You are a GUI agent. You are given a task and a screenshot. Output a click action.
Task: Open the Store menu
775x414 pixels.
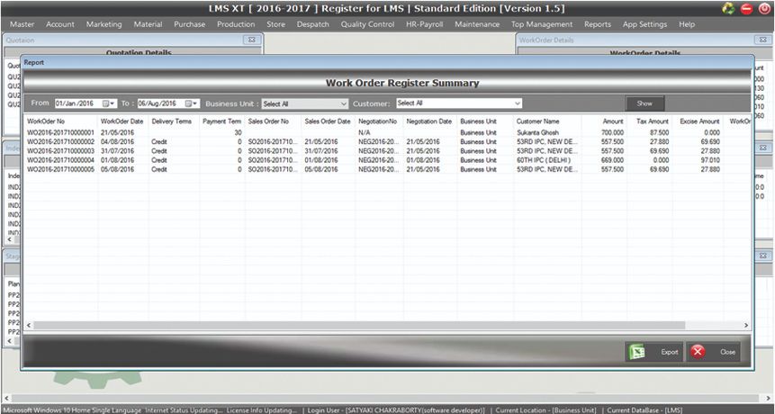click(x=275, y=24)
